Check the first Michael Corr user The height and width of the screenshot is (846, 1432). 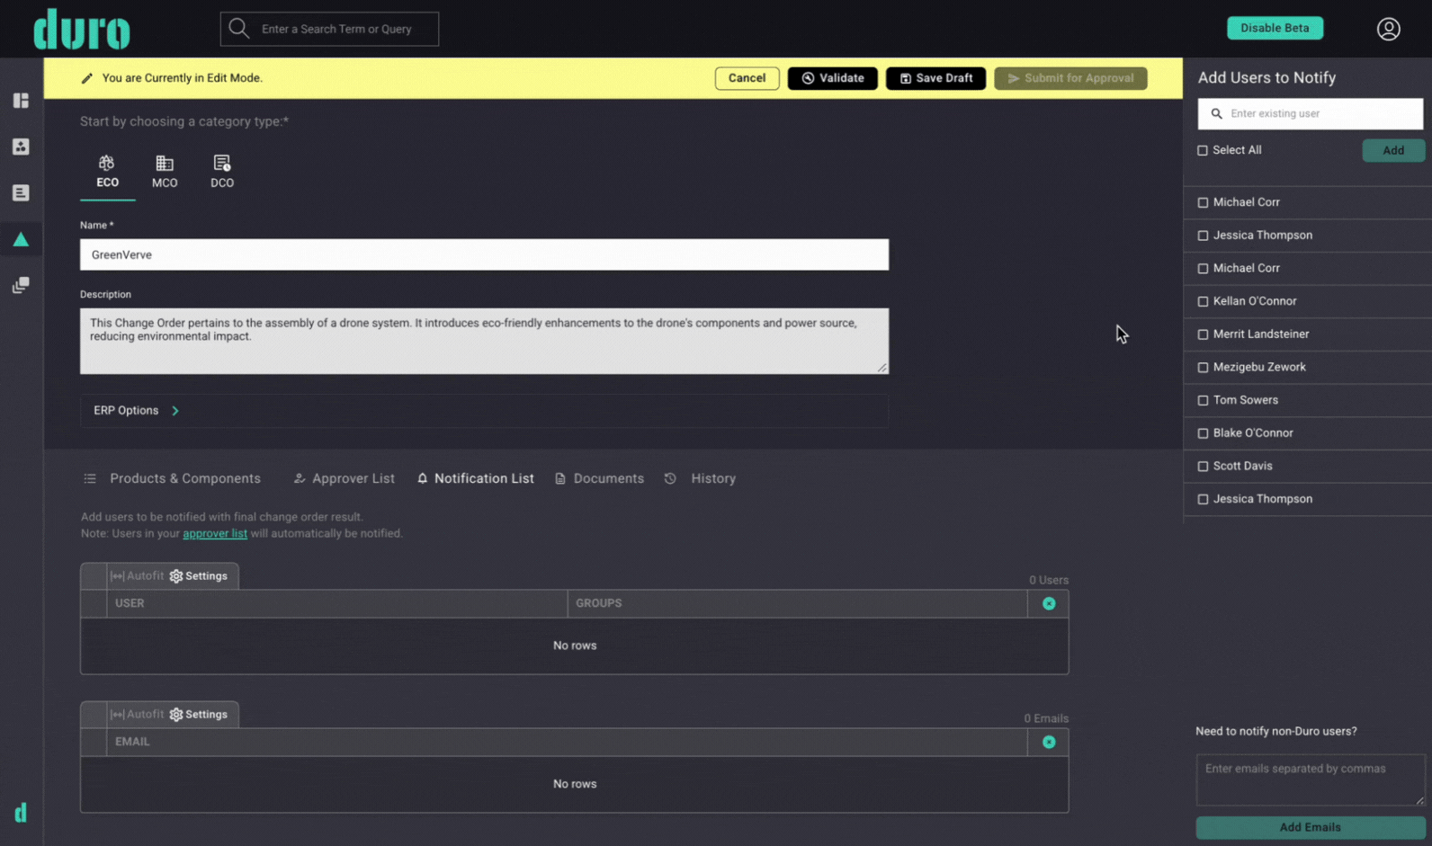[1203, 203]
